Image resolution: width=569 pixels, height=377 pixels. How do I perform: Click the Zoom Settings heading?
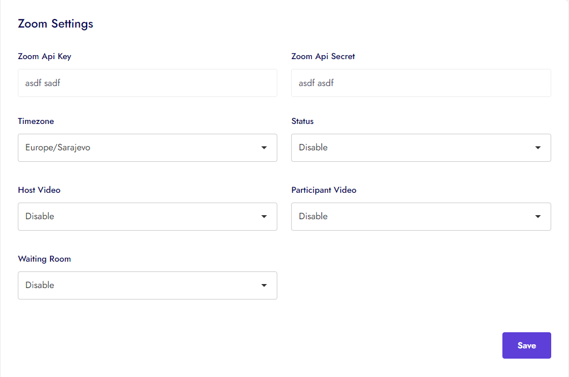pos(56,24)
